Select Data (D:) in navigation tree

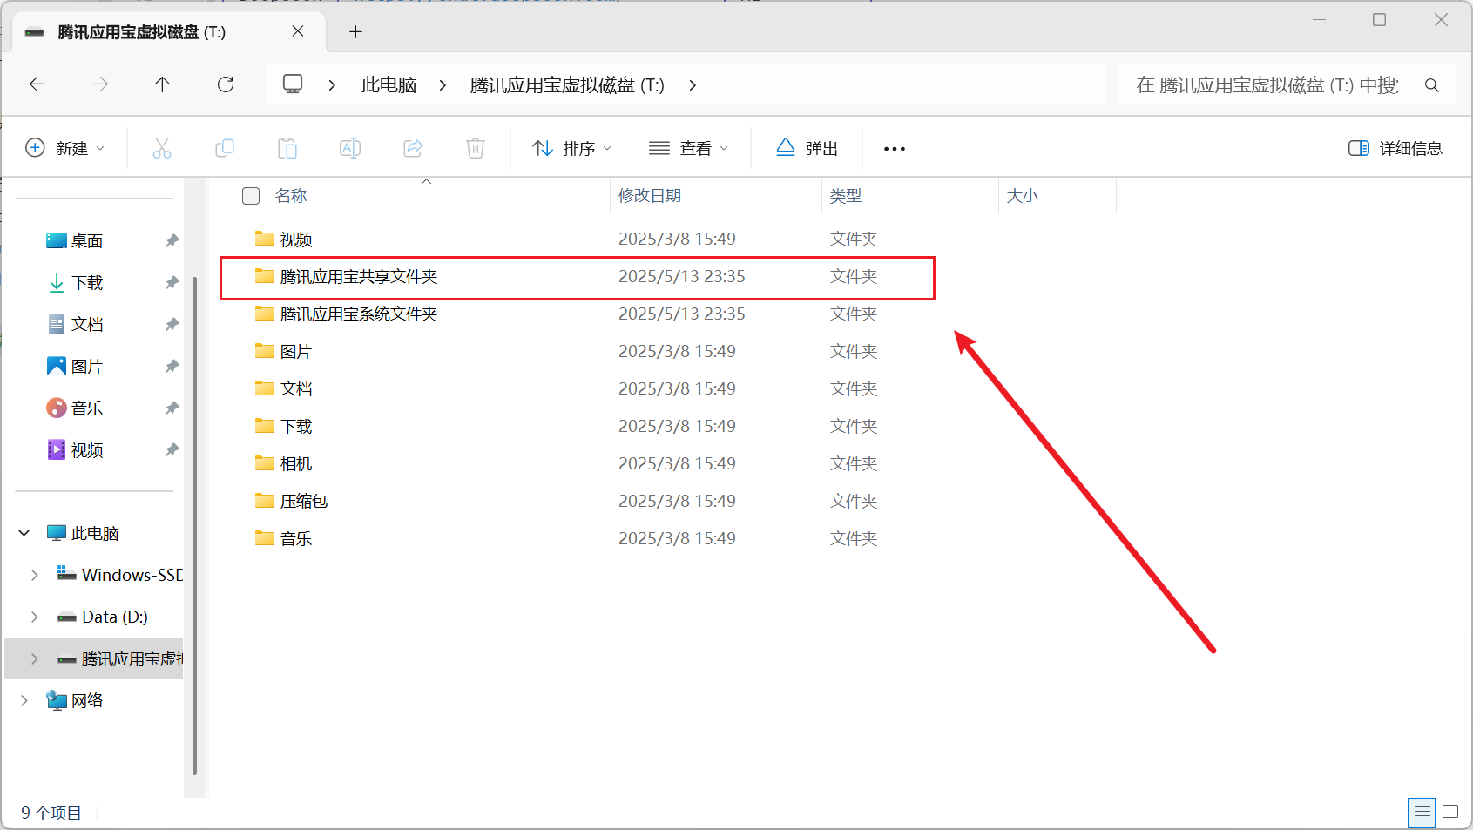(115, 617)
